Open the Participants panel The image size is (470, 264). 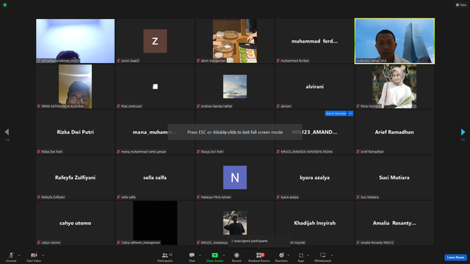tap(164, 257)
